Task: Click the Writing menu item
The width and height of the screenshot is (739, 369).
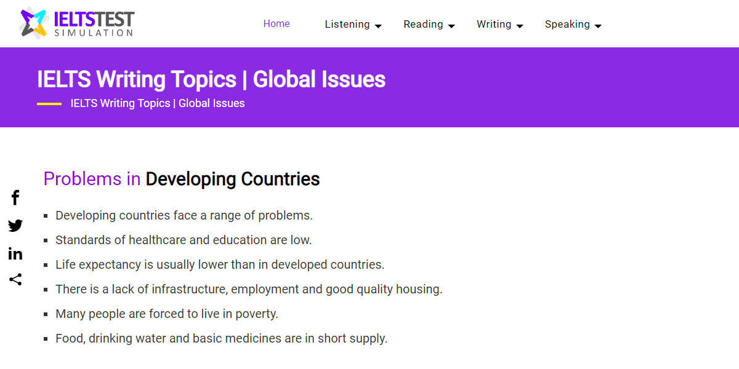Action: tap(494, 24)
